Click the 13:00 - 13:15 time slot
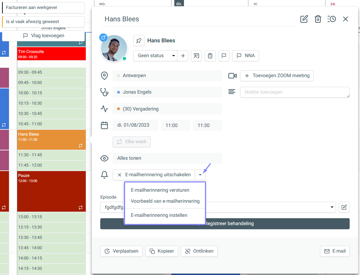The height and width of the screenshot is (275, 360). 51,217
